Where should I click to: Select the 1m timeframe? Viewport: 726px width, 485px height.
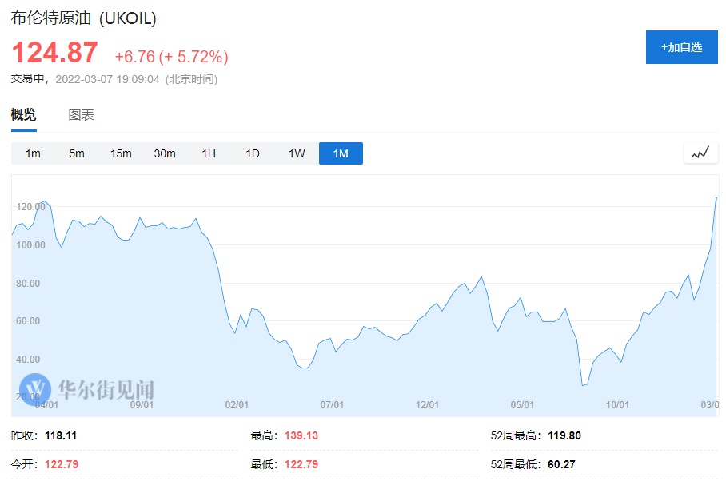click(x=33, y=153)
